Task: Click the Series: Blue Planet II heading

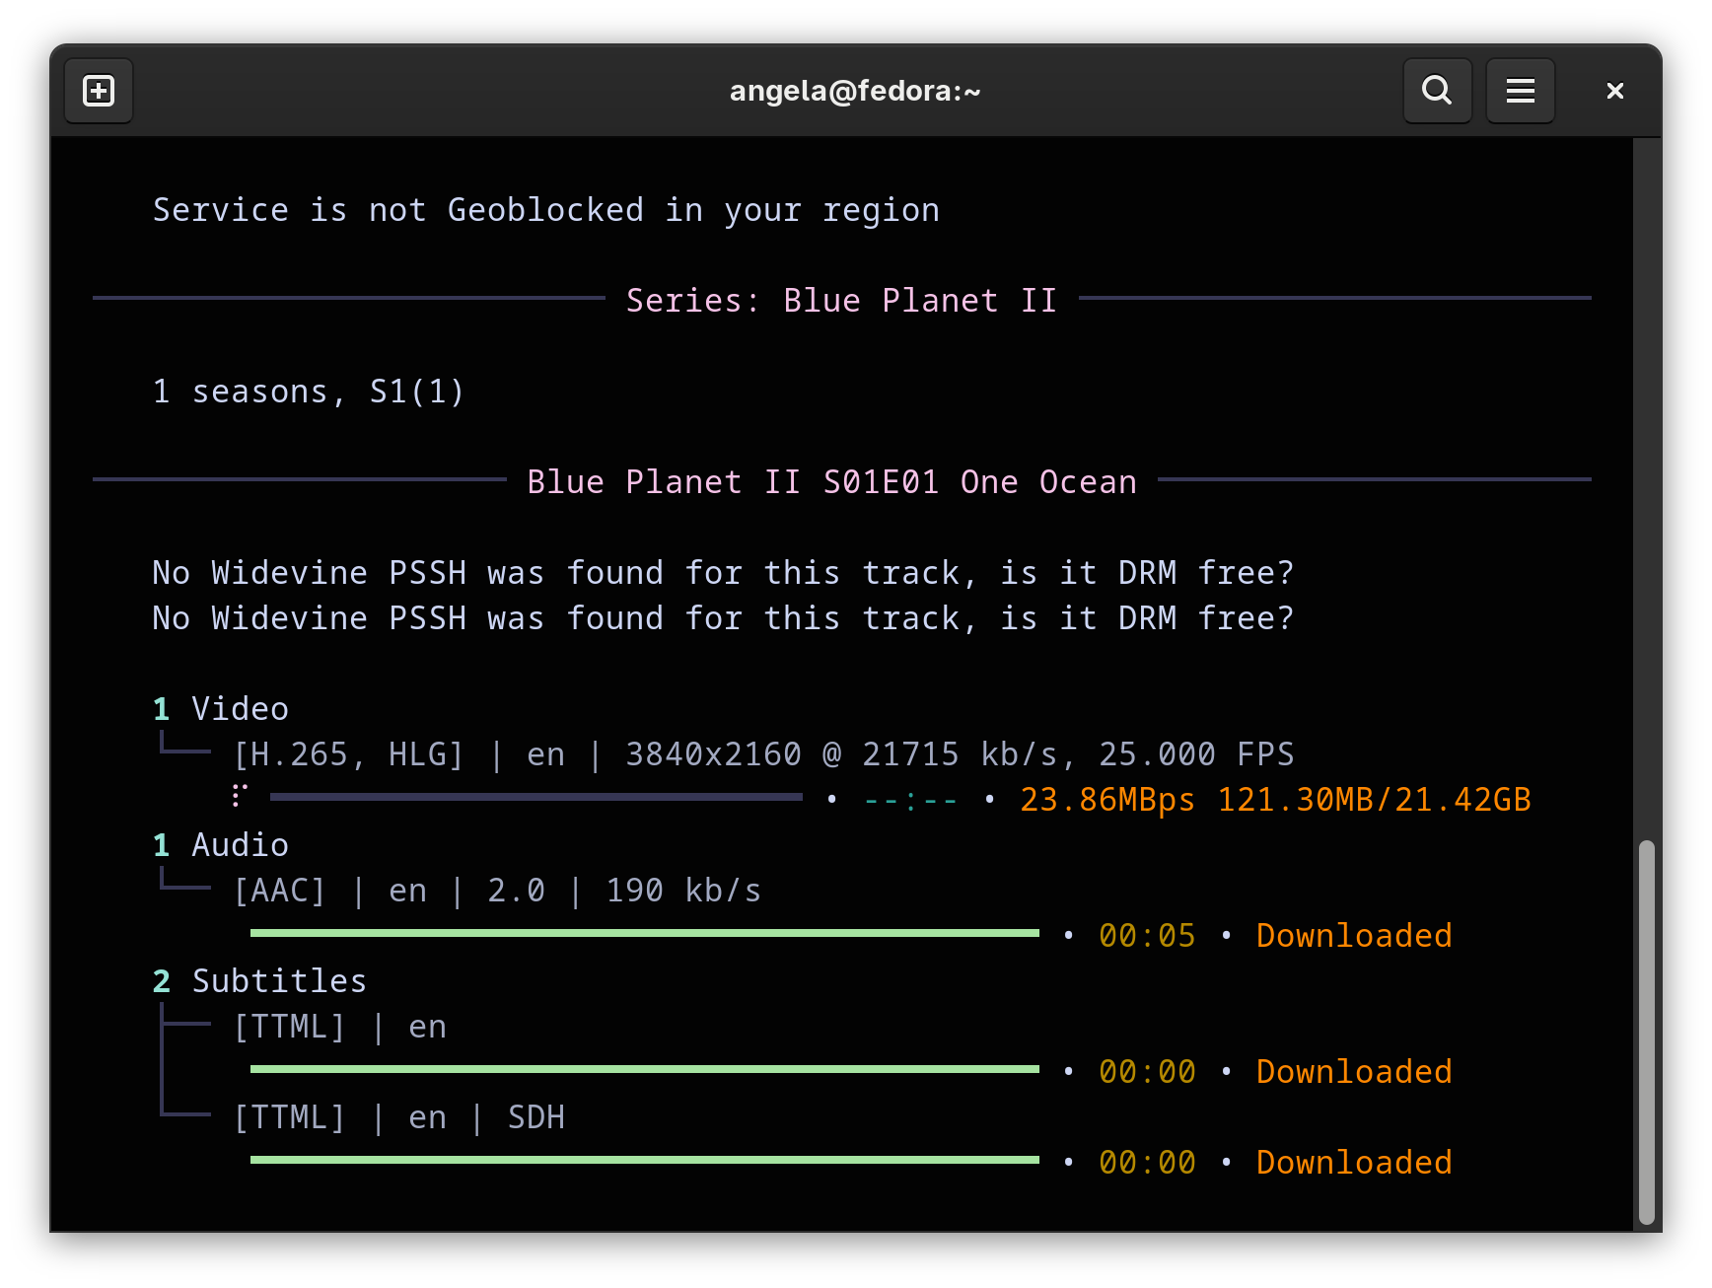Action: click(x=841, y=300)
